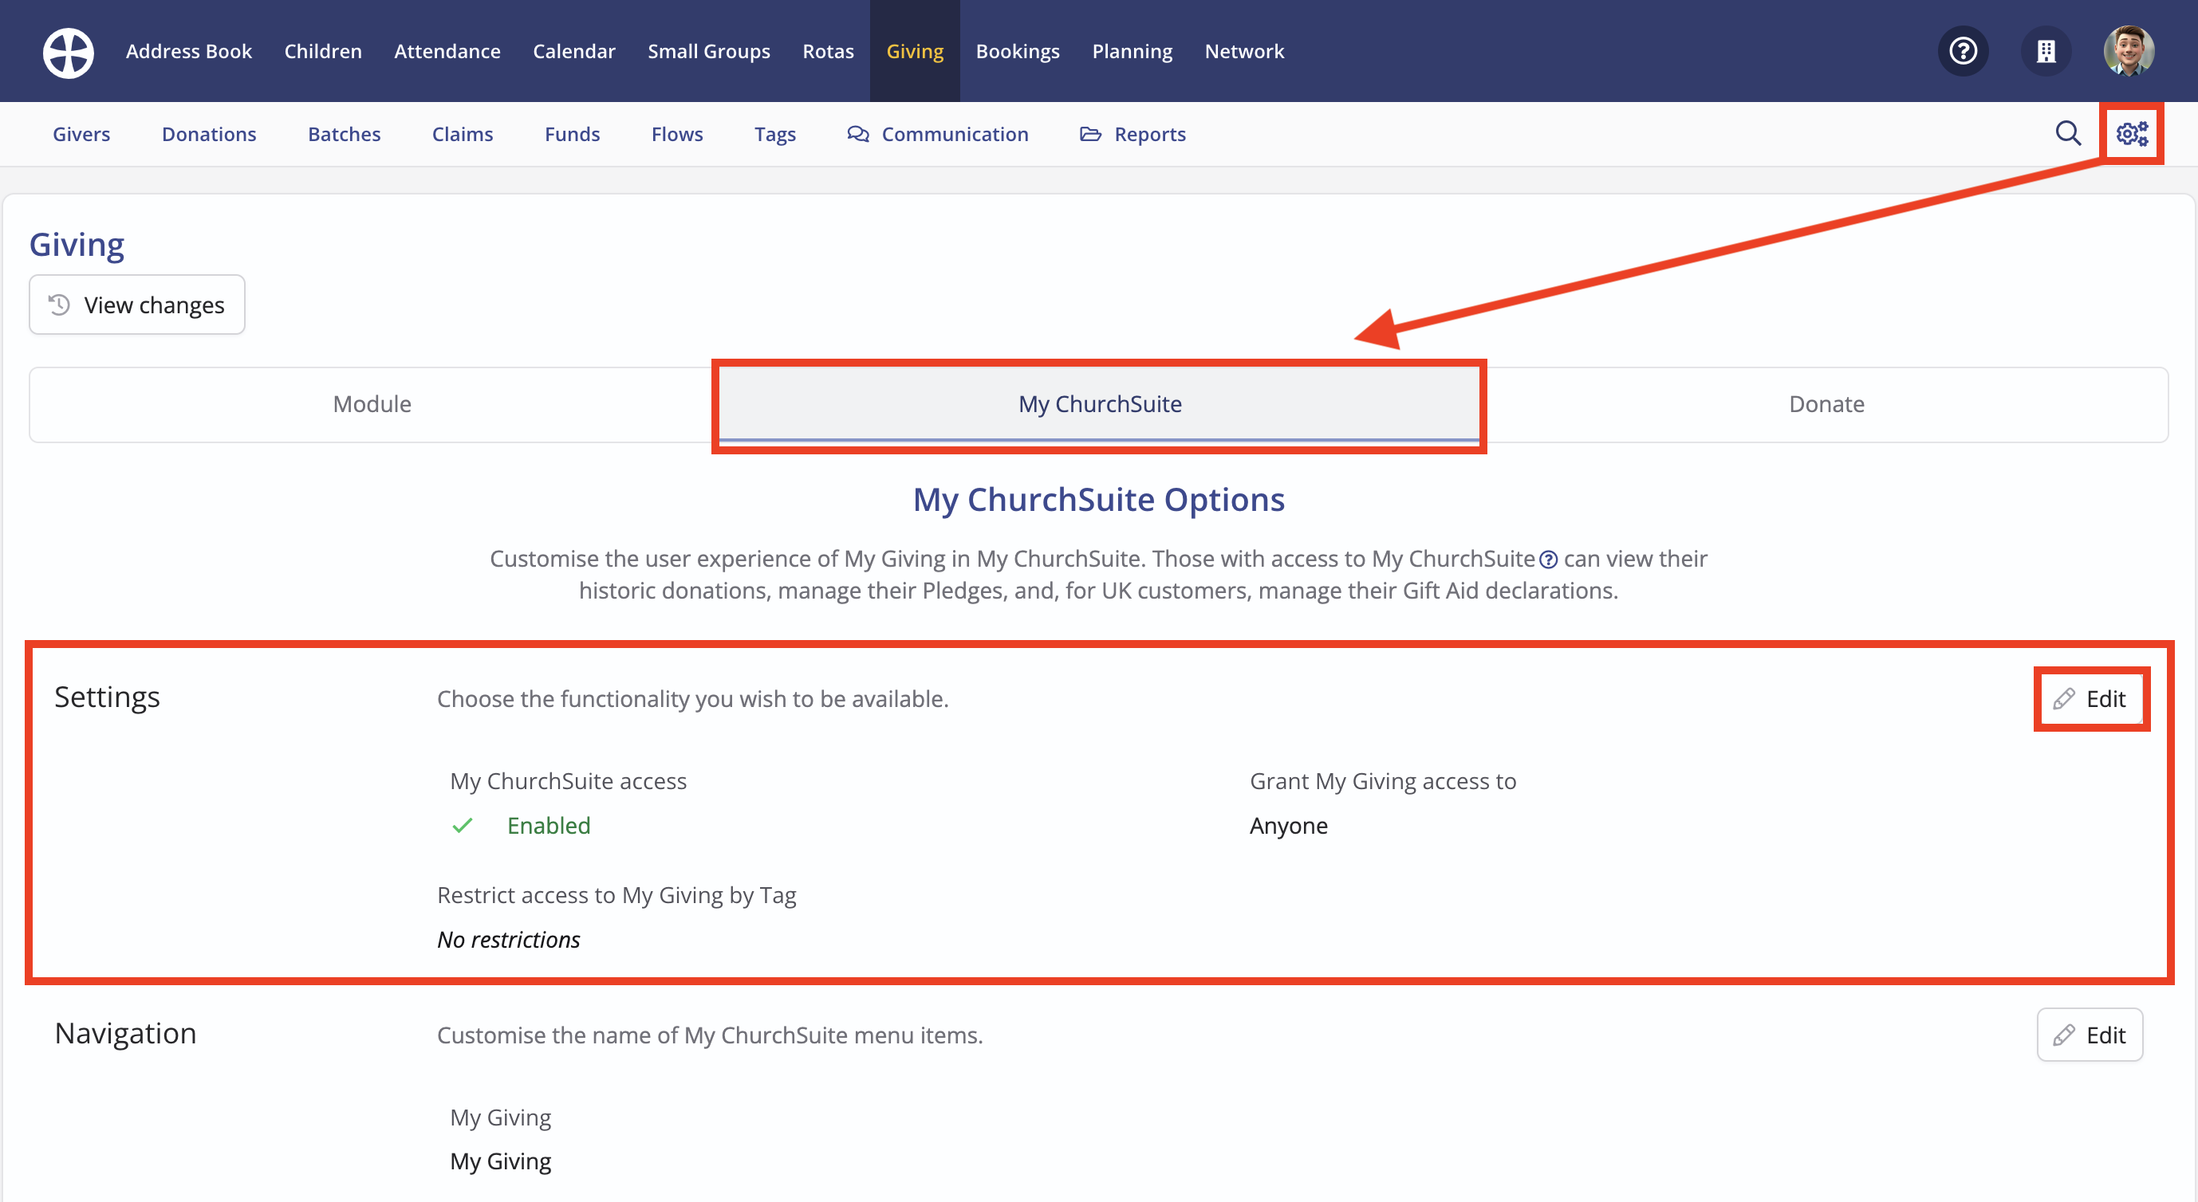Viewport: 2198px width, 1202px height.
Task: Click the search magnifier icon
Action: pos(2067,133)
